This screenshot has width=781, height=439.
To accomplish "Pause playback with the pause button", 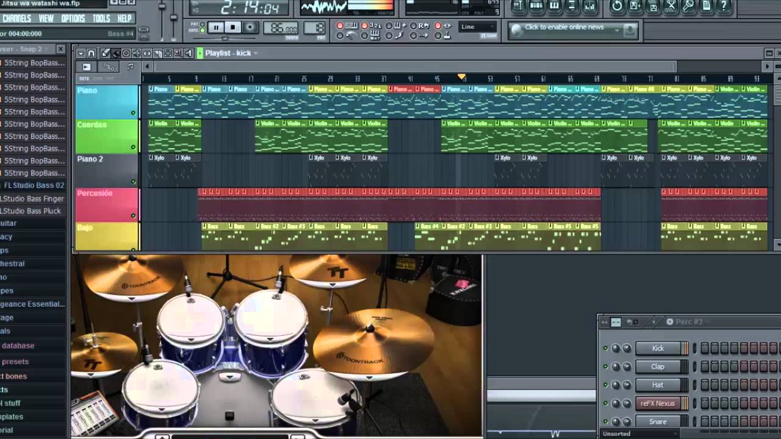I will (216, 27).
